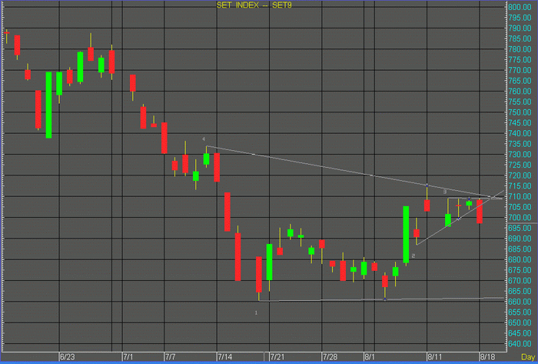The width and height of the screenshot is (538, 364).
Task: Click the 755.00 price level
Action: (520, 102)
